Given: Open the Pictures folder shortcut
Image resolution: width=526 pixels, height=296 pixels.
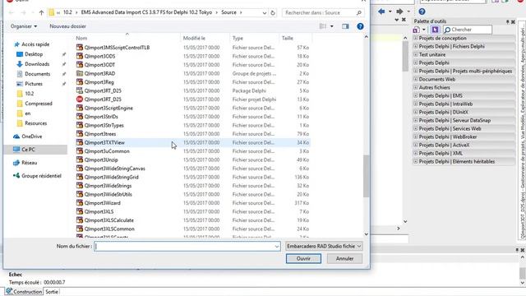Looking at the screenshot, I should pos(34,84).
